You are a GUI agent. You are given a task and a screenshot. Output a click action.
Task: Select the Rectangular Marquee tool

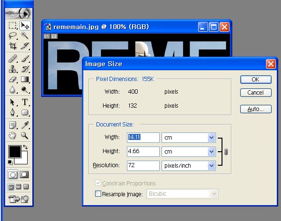pyautogui.click(x=13, y=25)
